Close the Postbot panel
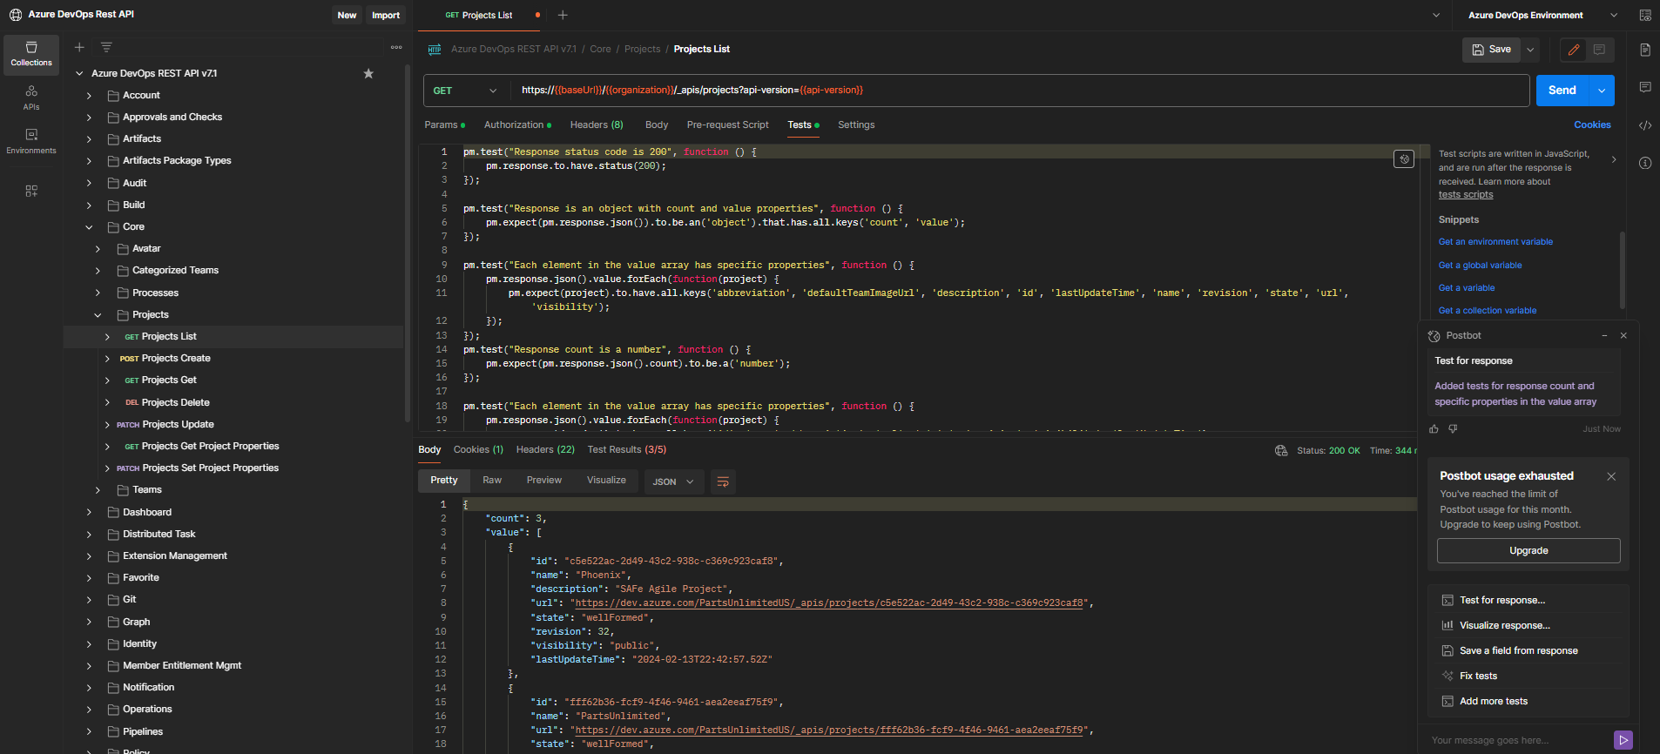This screenshot has width=1660, height=754. coord(1623,335)
